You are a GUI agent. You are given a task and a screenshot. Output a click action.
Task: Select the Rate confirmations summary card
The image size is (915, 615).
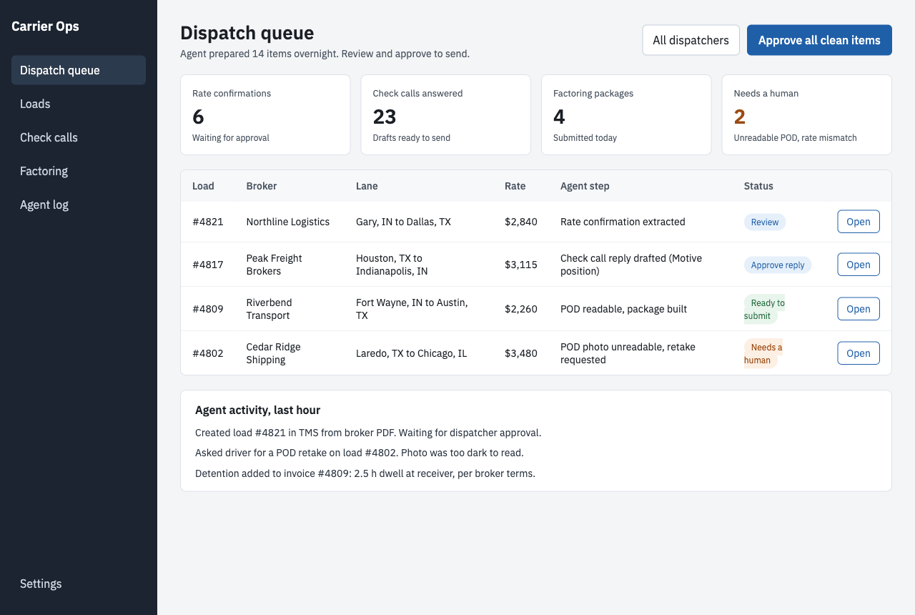coord(265,114)
